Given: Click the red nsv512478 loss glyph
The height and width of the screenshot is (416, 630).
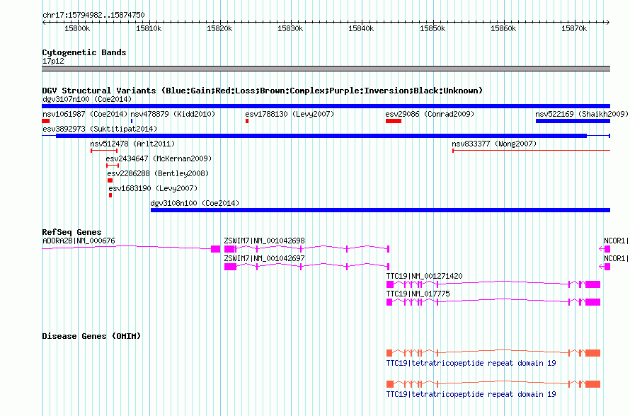Looking at the screenshot, I should [104, 151].
